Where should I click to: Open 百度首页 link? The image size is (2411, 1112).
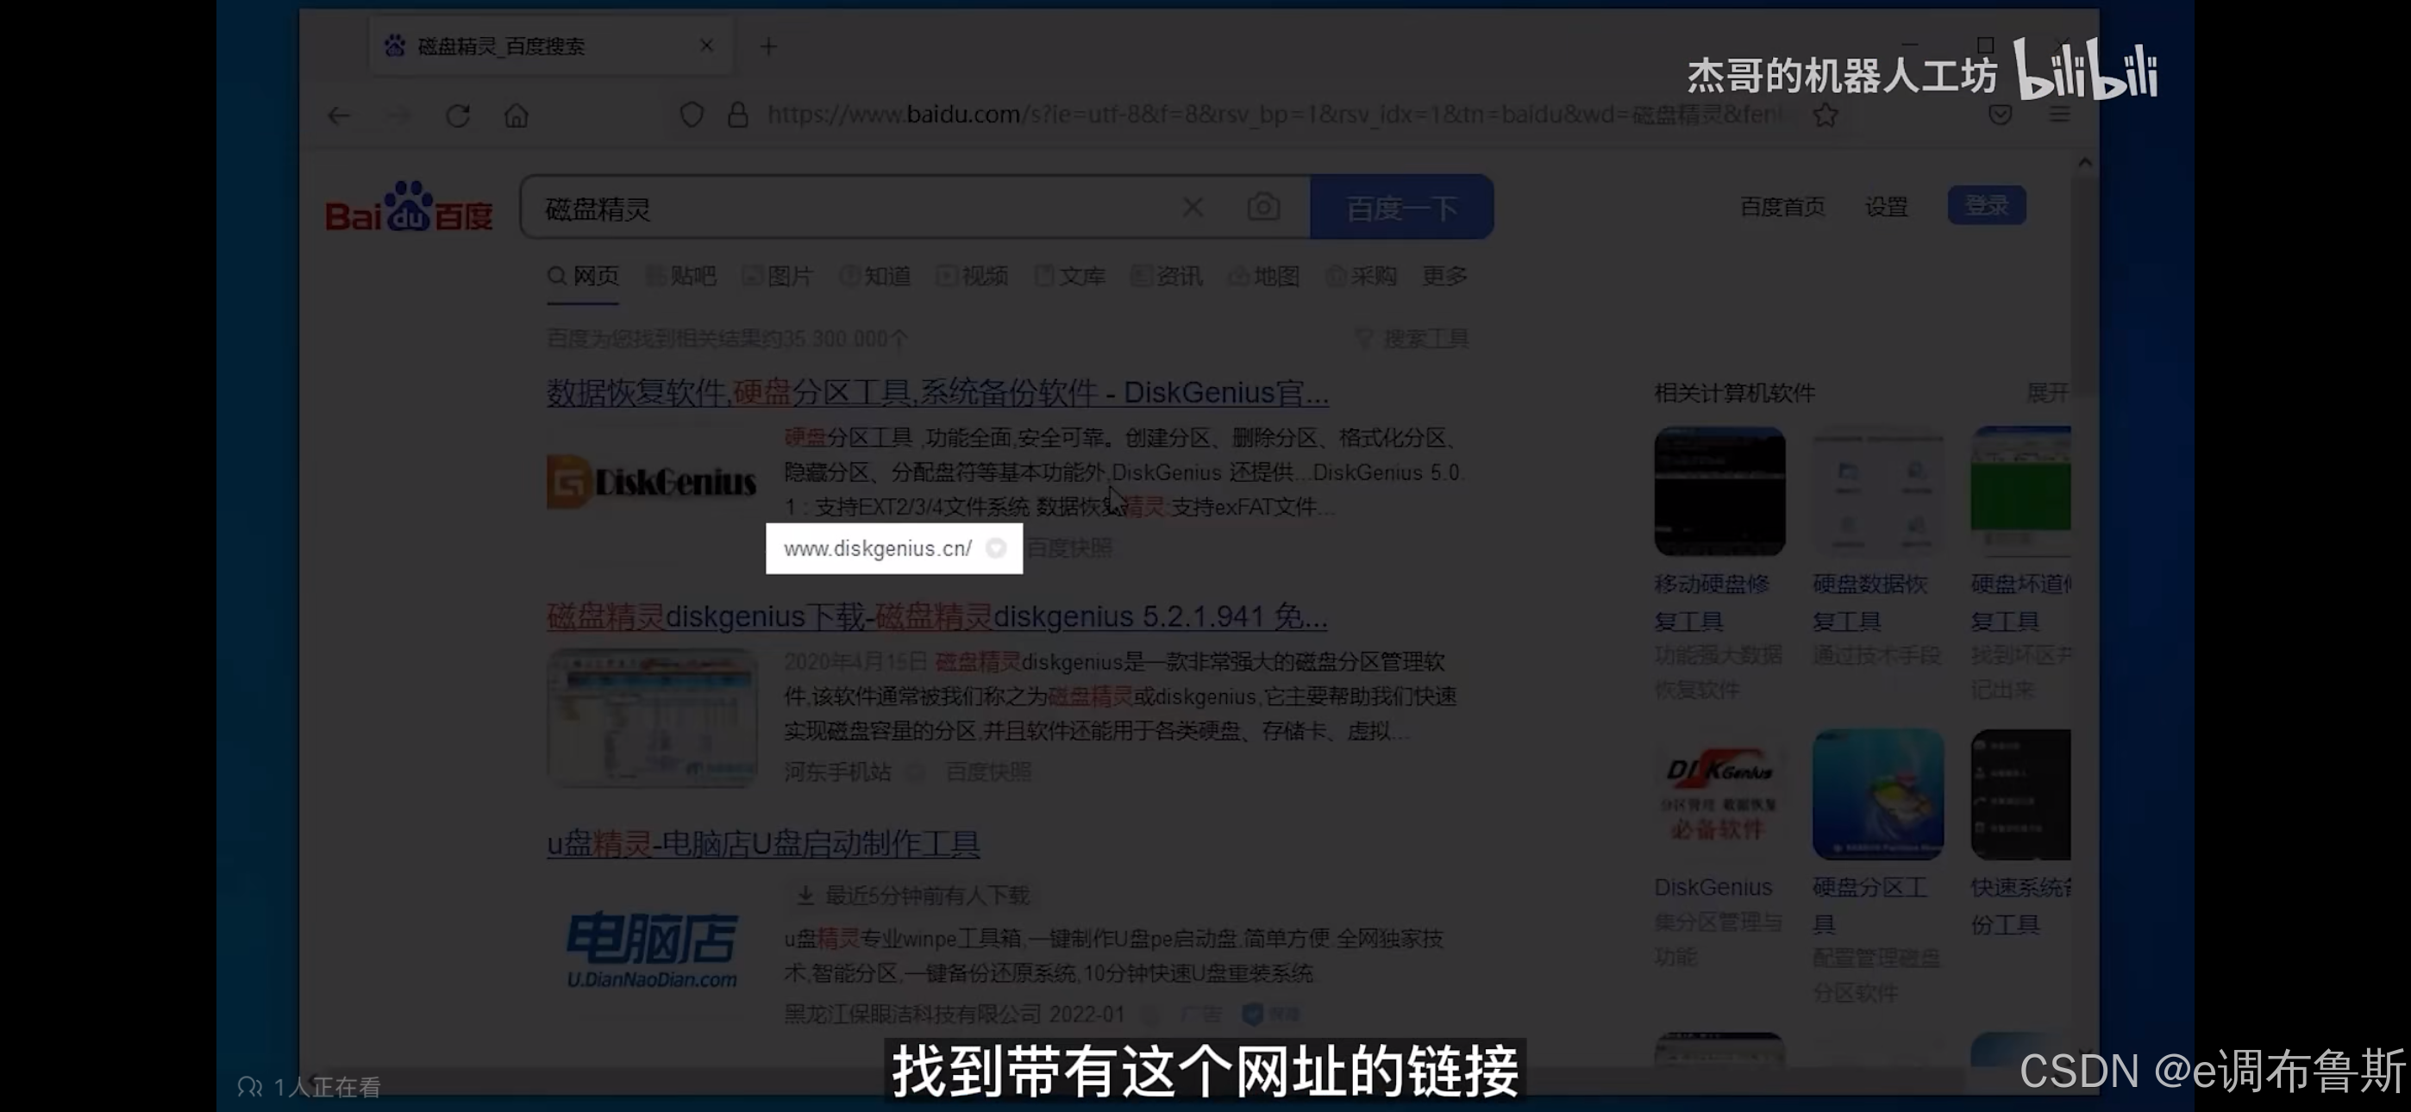1782,206
